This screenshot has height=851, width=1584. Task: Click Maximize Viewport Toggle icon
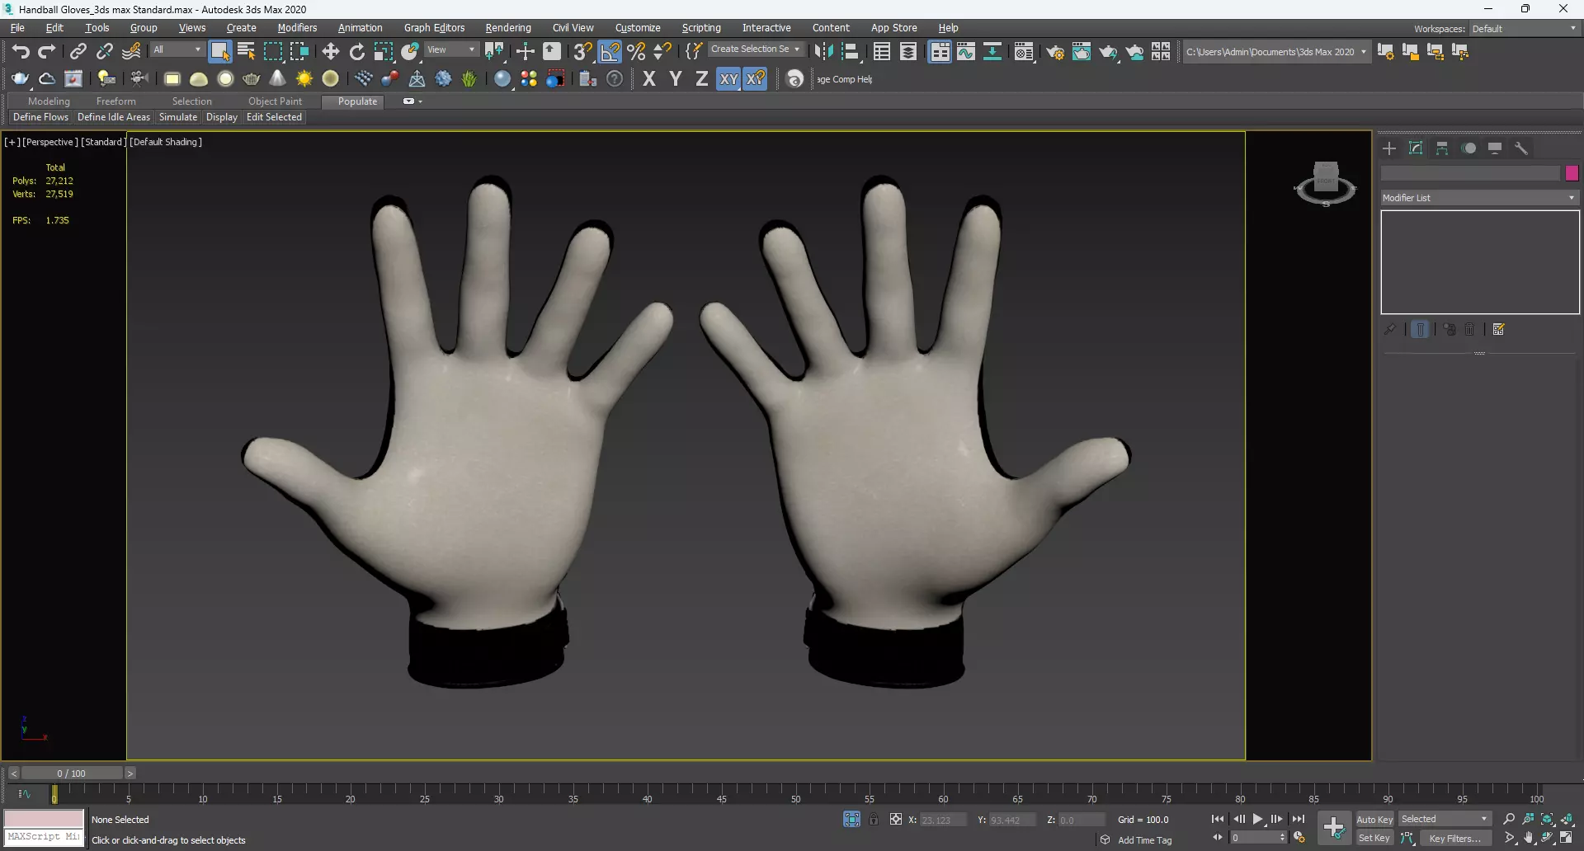(1566, 838)
